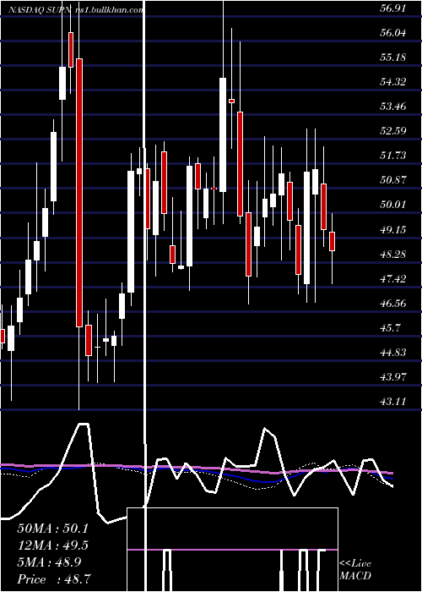Click the 47.42 price axis label
The width and height of the screenshot is (422, 592).
click(x=393, y=278)
